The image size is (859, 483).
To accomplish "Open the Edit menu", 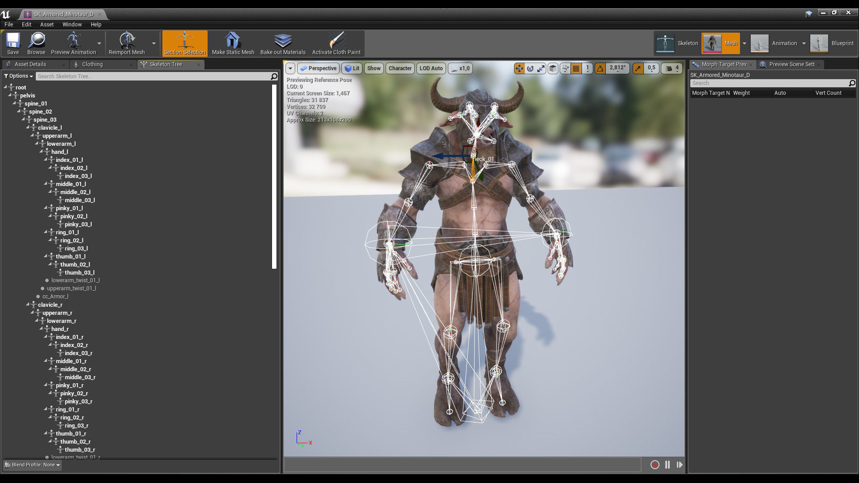I will [26, 25].
